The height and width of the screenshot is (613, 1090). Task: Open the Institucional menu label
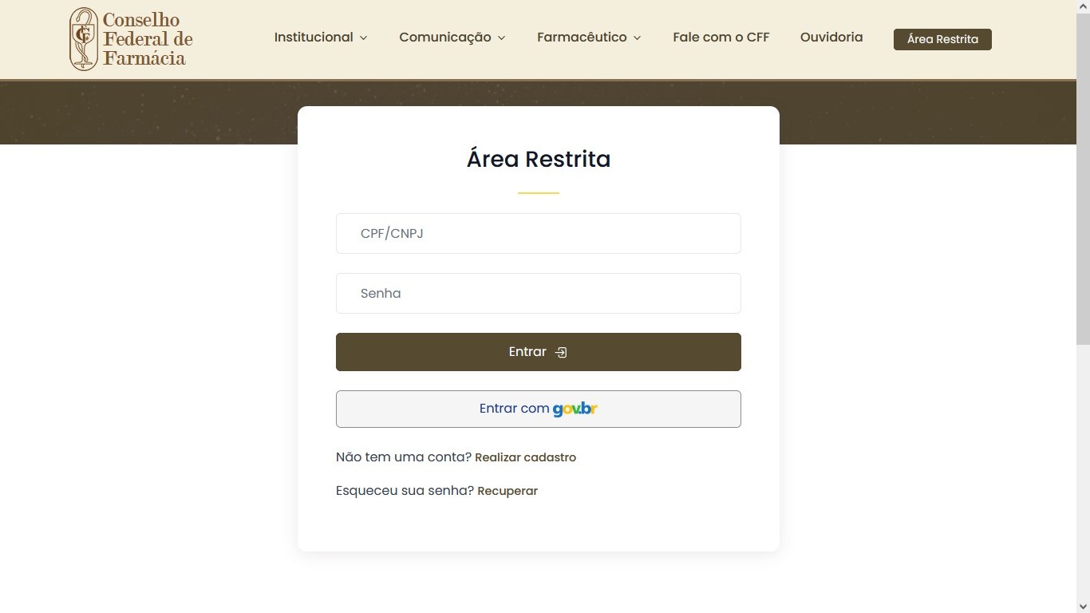[313, 38]
